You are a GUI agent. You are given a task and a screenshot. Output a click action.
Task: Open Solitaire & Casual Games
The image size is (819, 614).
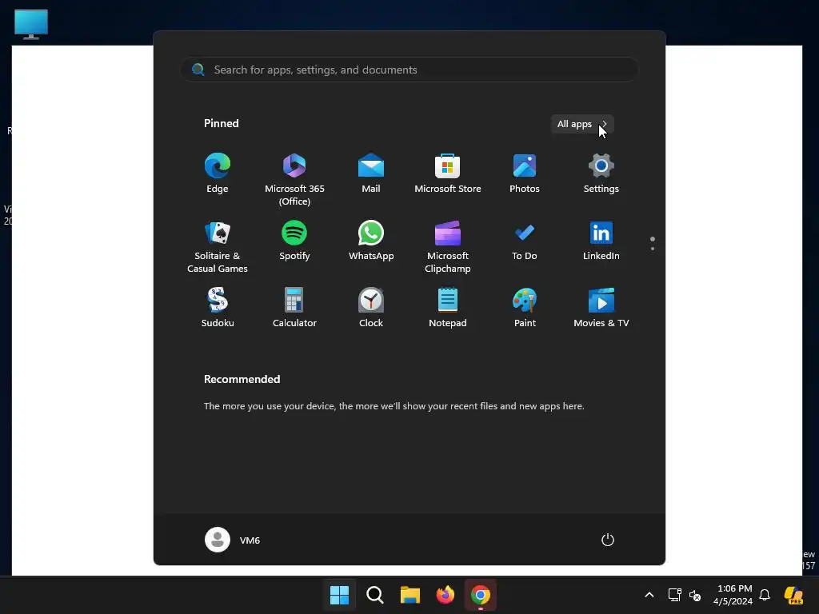[x=218, y=246]
